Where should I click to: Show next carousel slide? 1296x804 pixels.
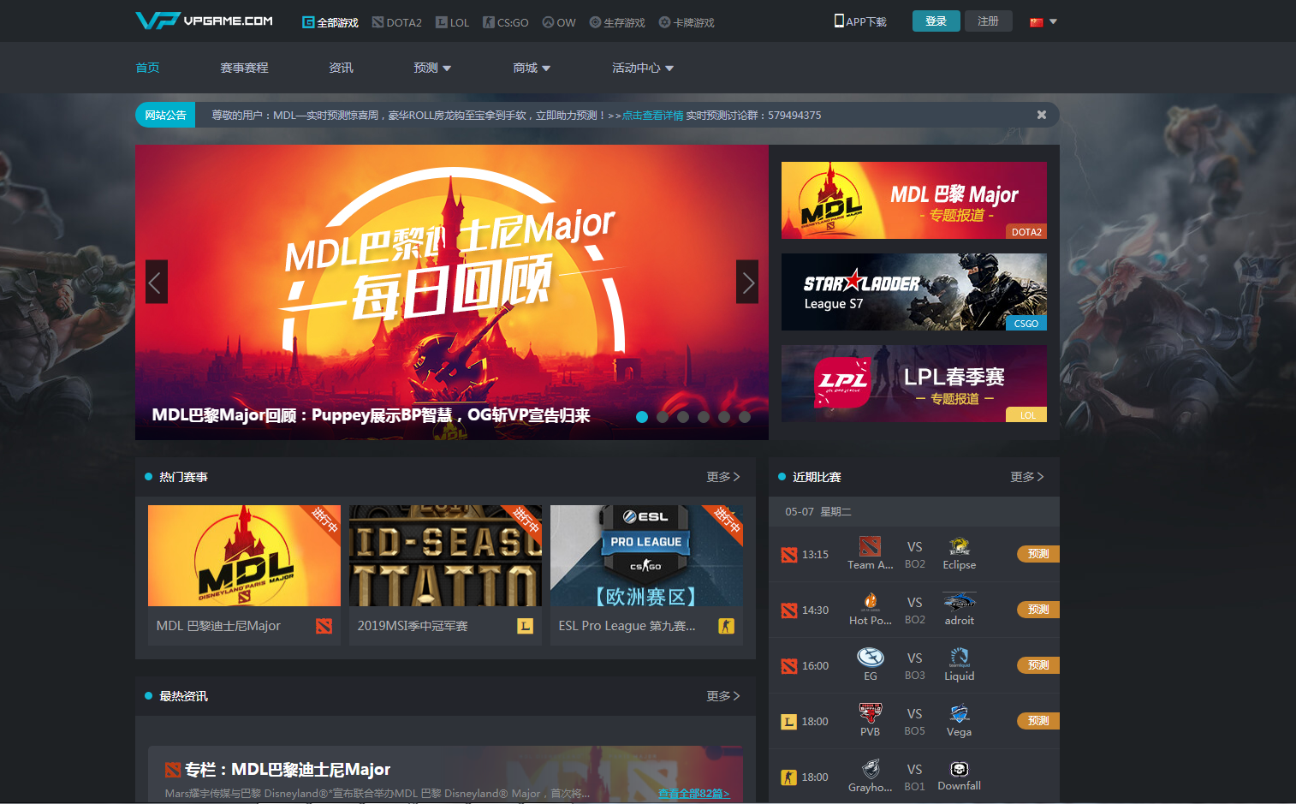pos(747,282)
